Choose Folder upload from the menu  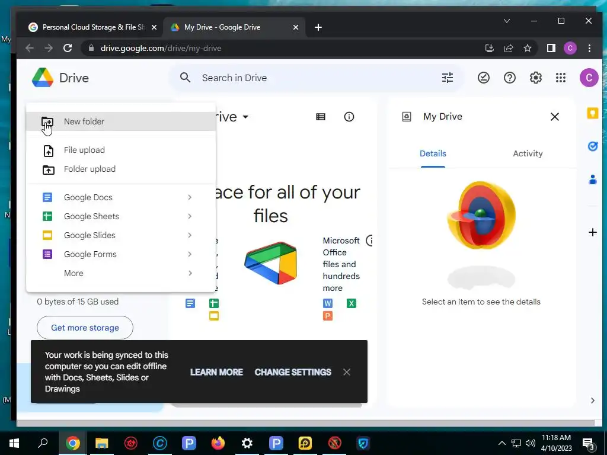coord(121,169)
